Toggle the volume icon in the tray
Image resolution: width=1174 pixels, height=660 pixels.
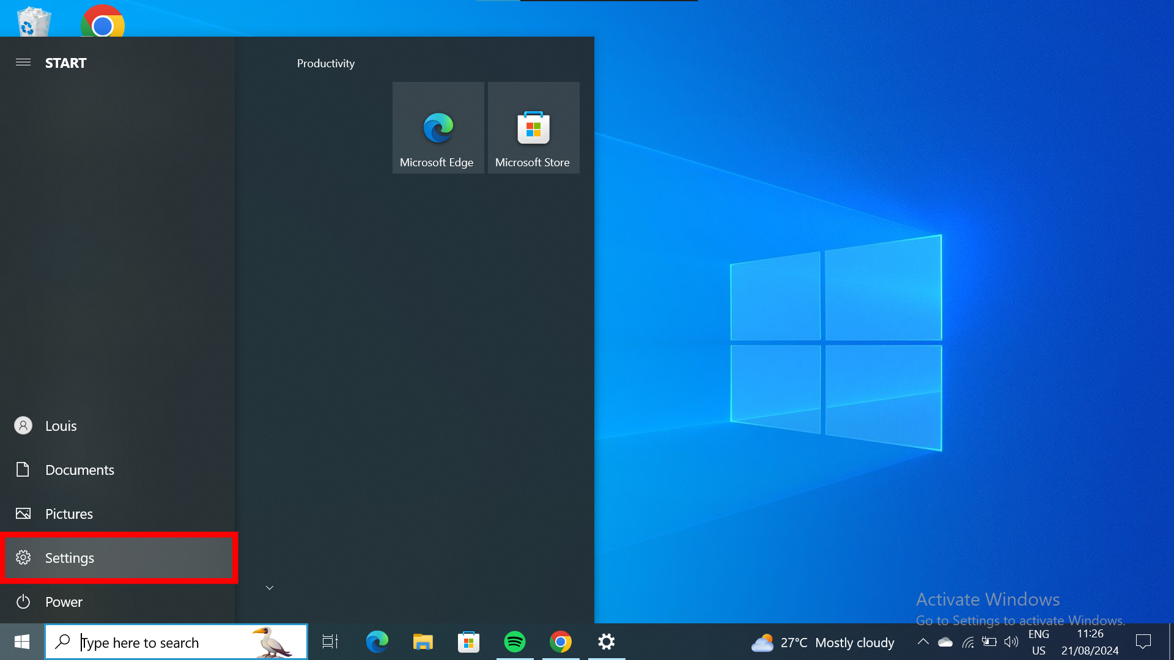(x=1011, y=642)
